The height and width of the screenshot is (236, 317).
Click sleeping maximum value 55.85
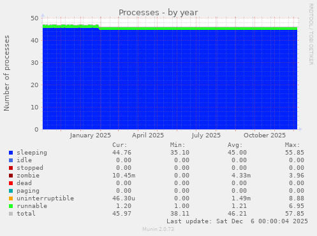click(x=295, y=153)
